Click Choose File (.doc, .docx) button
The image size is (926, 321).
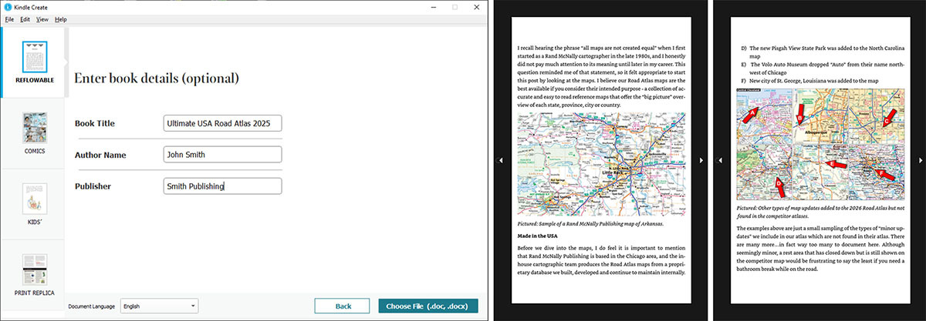(428, 306)
